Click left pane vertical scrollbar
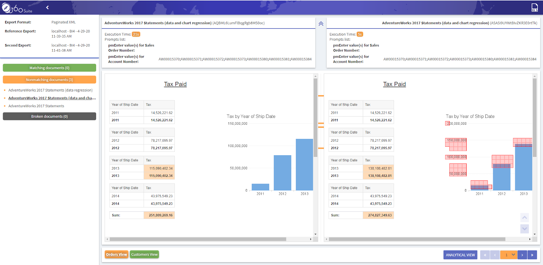Image resolution: width=543 pixels, height=265 pixels. click(315, 118)
